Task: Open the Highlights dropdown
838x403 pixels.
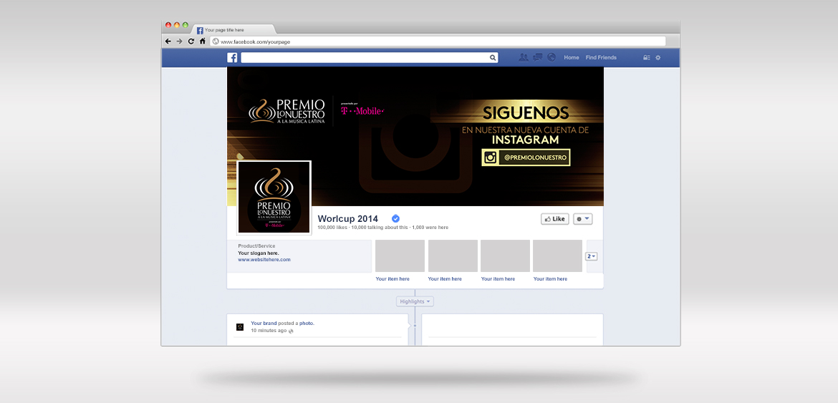Action: [x=415, y=301]
